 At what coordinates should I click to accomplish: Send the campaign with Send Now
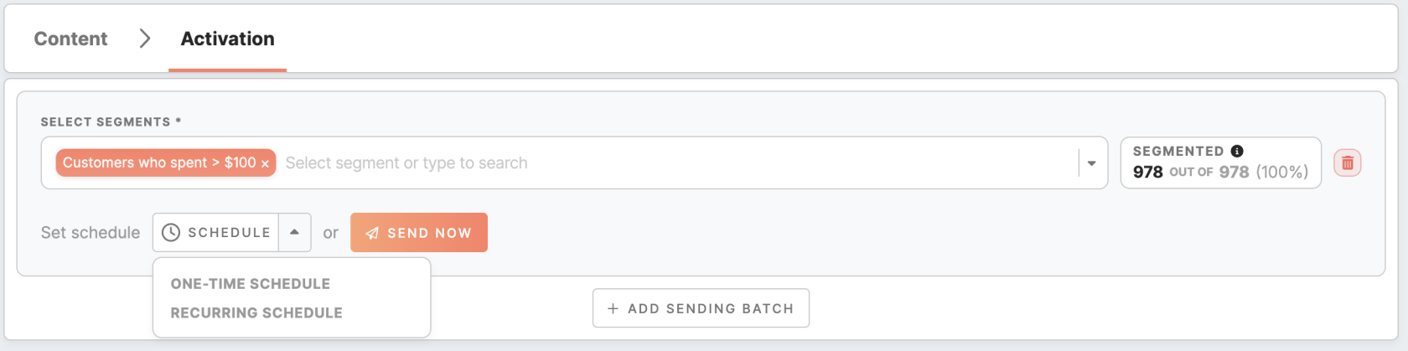pyautogui.click(x=419, y=233)
